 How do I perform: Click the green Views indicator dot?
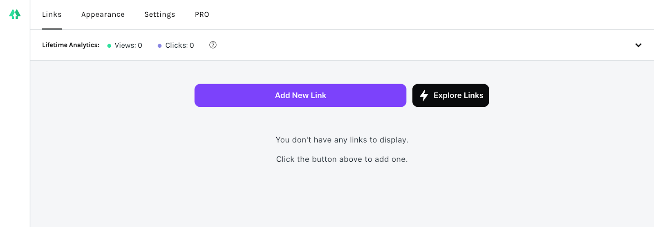[x=109, y=46]
